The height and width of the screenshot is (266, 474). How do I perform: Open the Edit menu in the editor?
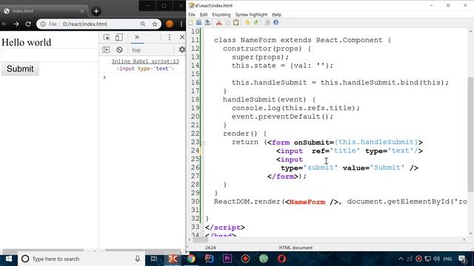click(204, 15)
